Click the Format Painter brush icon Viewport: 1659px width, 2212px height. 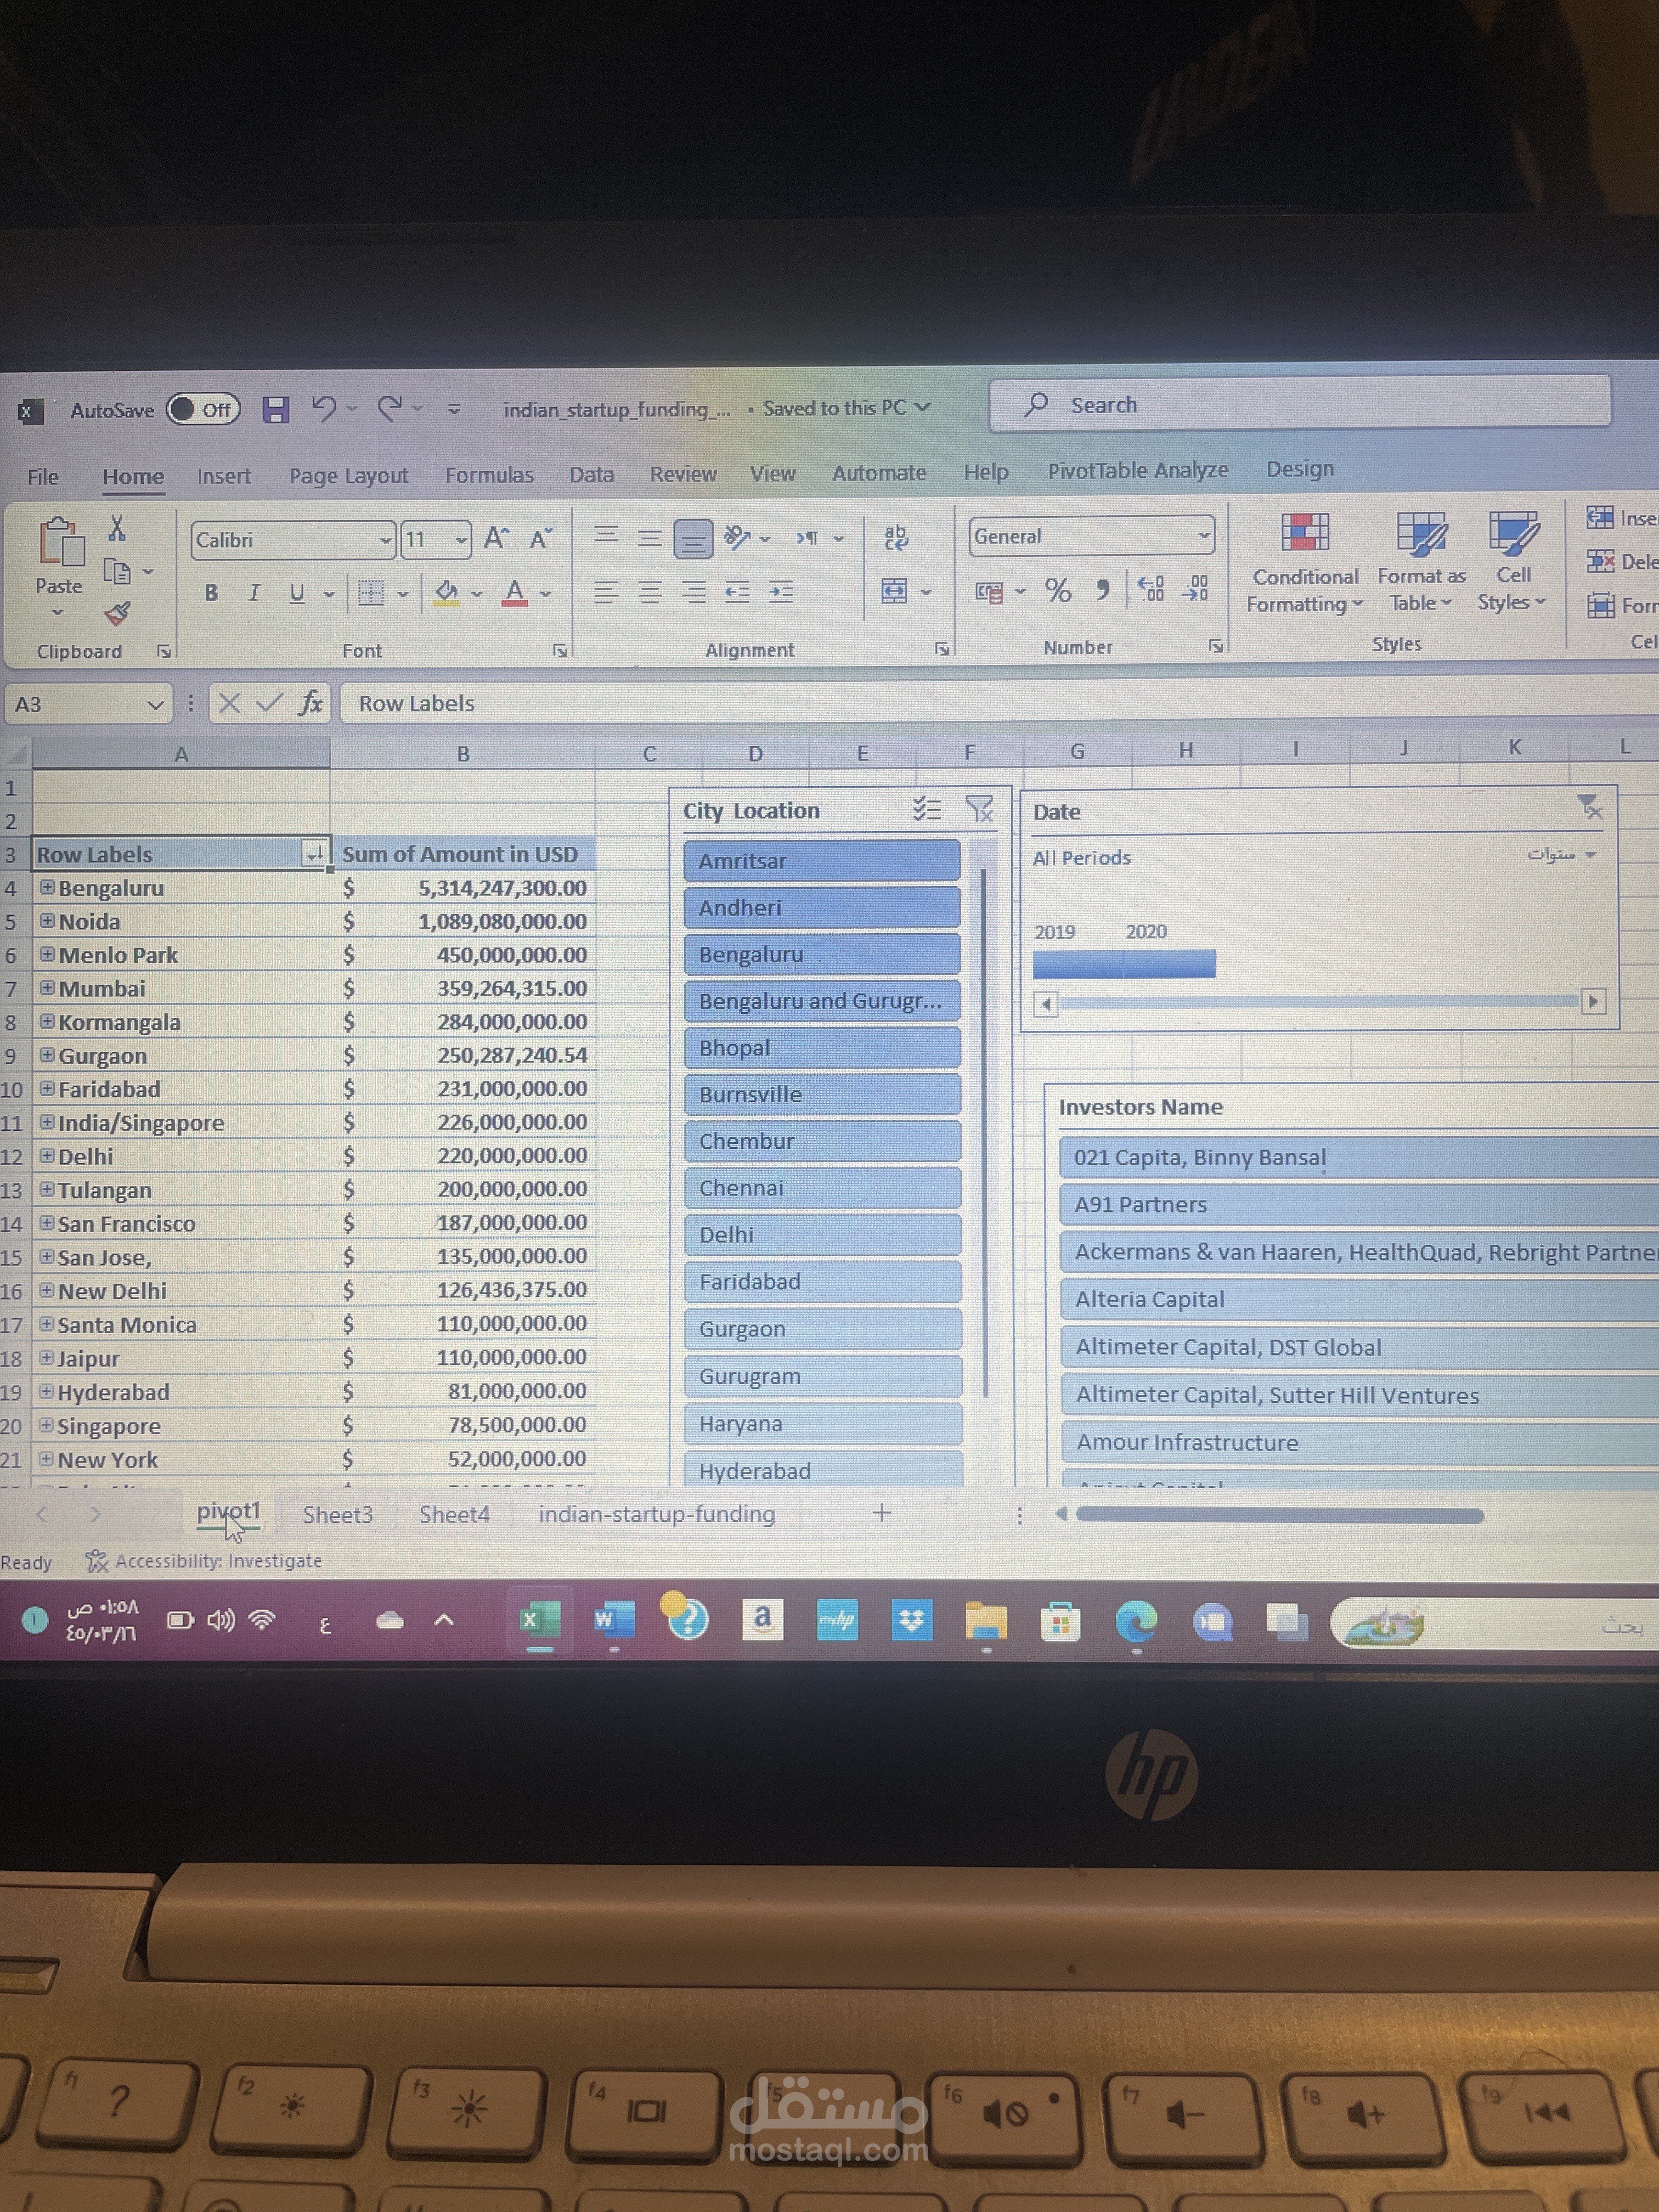click(x=117, y=612)
